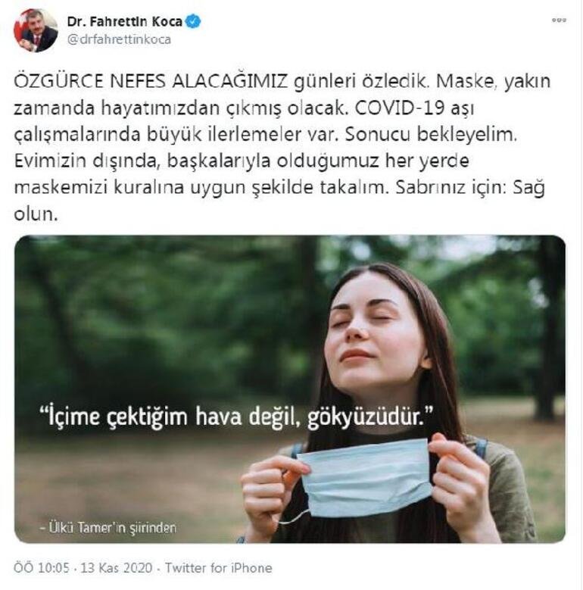
Task: Open the ÖÖ 10:05 timestamp
Action: [x=42, y=568]
